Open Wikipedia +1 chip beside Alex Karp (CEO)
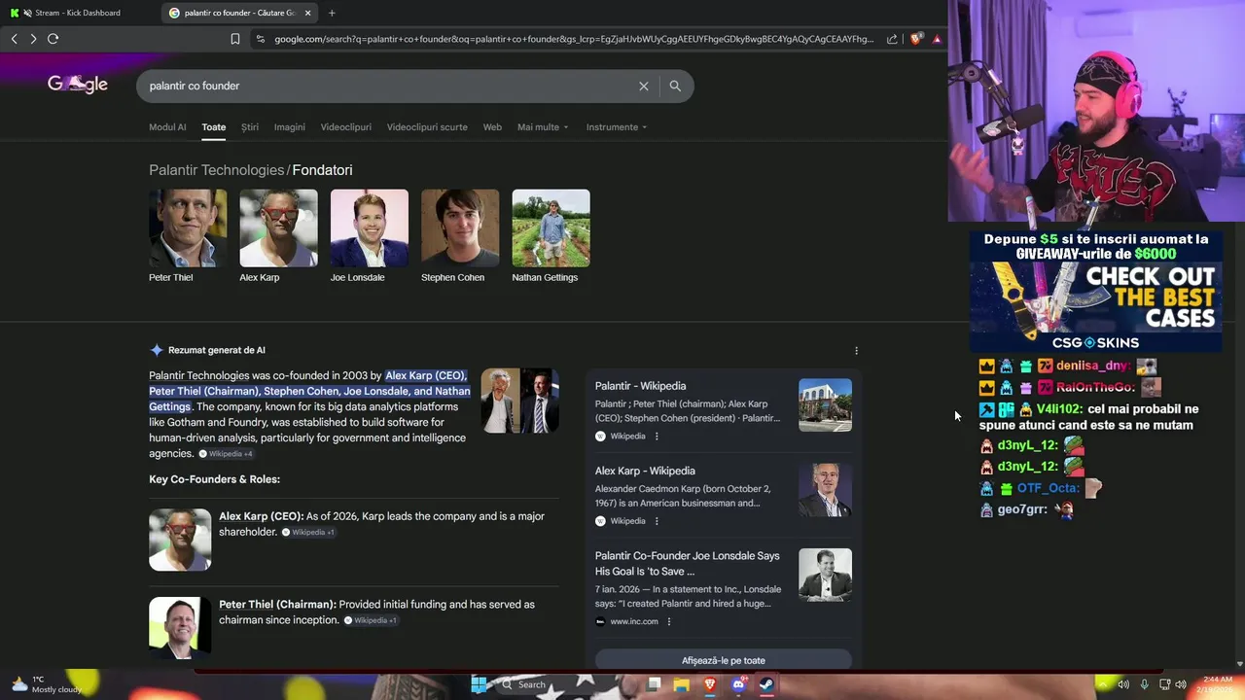1245x700 pixels. 308,533
